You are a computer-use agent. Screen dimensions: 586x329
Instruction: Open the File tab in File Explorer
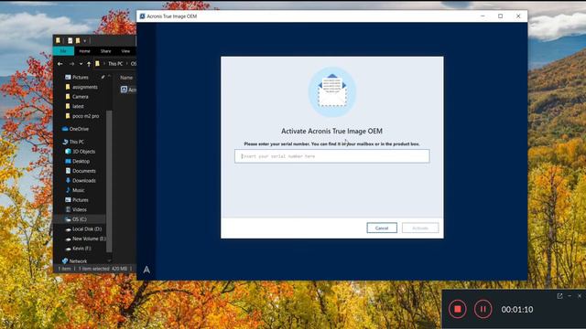[63, 51]
